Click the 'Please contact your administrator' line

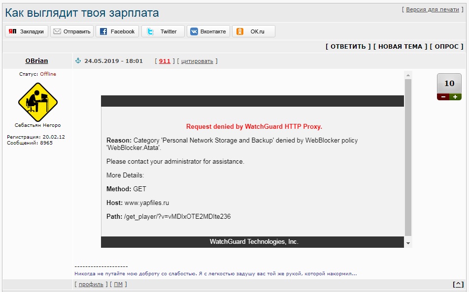[175, 162]
